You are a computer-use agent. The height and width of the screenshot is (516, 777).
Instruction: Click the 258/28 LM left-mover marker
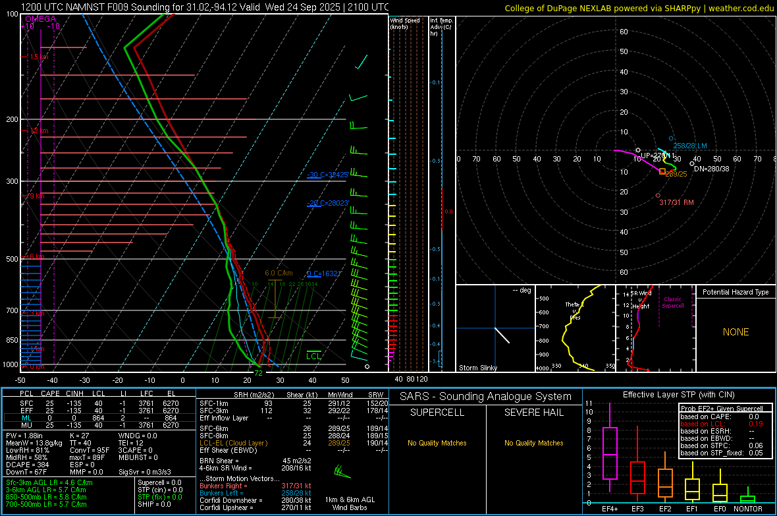(672, 138)
